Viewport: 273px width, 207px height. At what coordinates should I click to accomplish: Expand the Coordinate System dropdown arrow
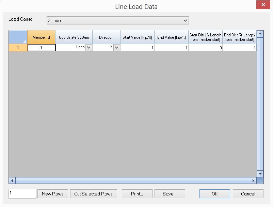coord(89,48)
